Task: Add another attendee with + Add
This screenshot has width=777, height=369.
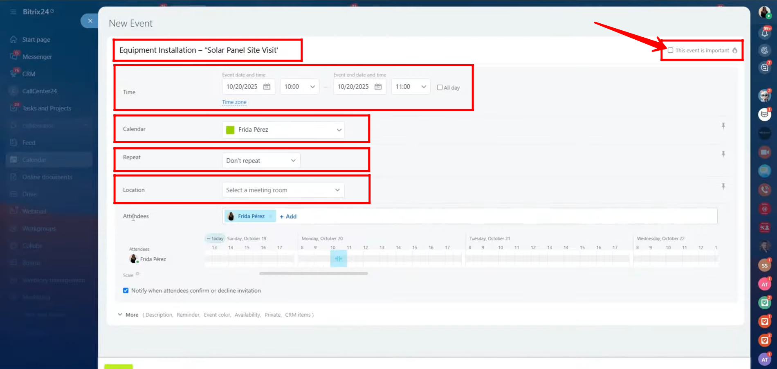Action: coord(288,216)
